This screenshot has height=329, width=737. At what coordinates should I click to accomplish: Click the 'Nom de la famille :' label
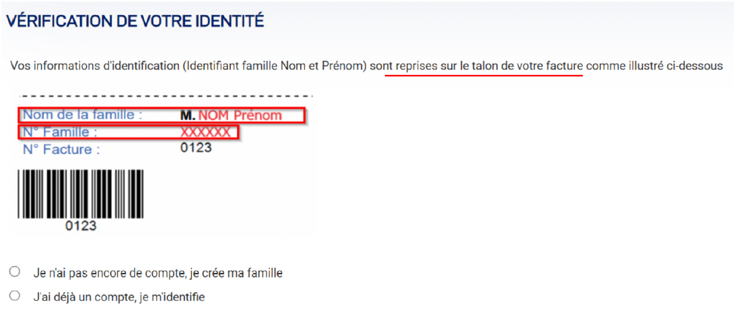(83, 115)
